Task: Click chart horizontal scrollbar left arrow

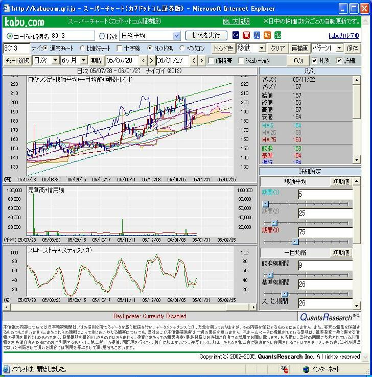Action: (x=6, y=307)
